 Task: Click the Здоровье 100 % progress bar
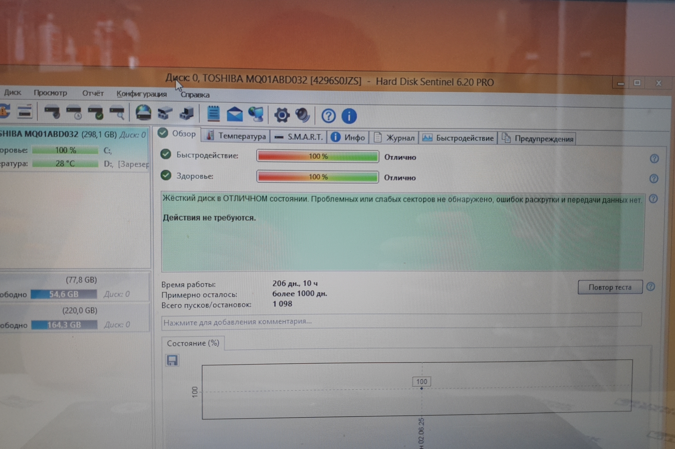(318, 177)
